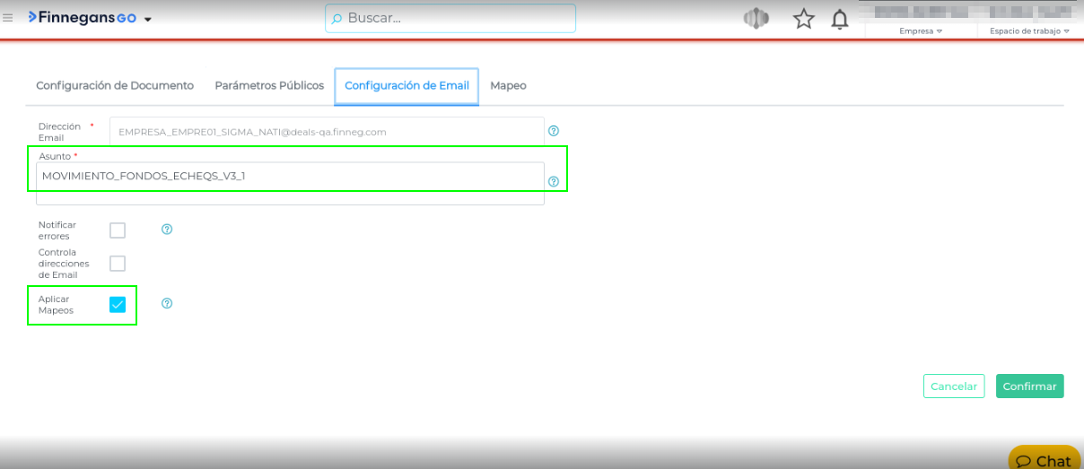Enable the Notificar errores checkbox
Image resolution: width=1084 pixels, height=469 pixels.
click(118, 230)
